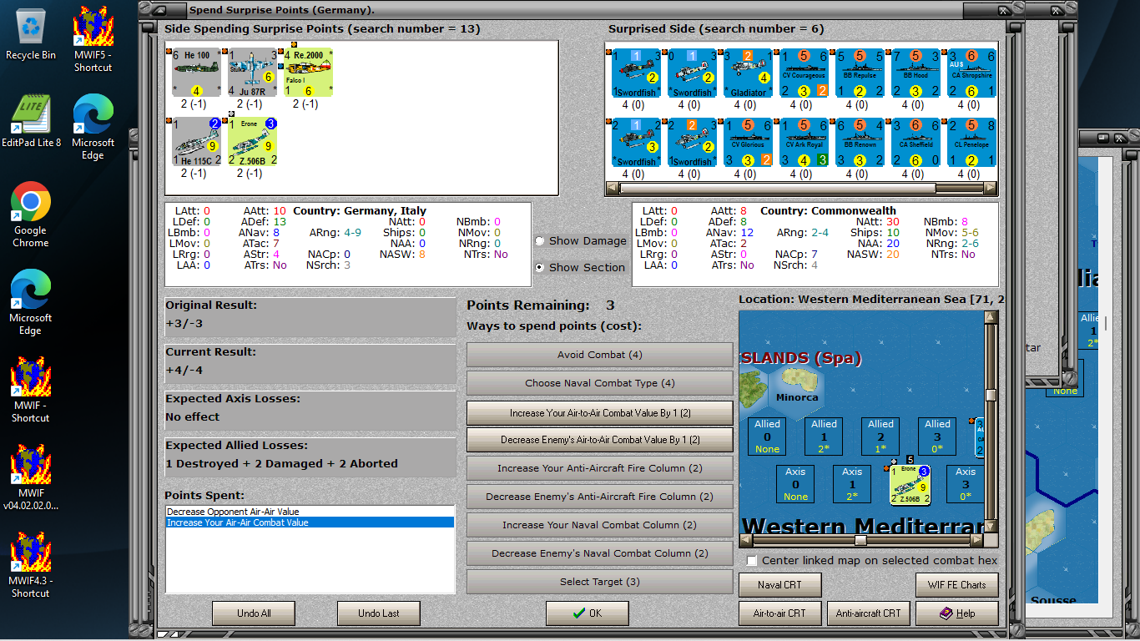Select Z.506B counter in spending side panel

[x=252, y=142]
